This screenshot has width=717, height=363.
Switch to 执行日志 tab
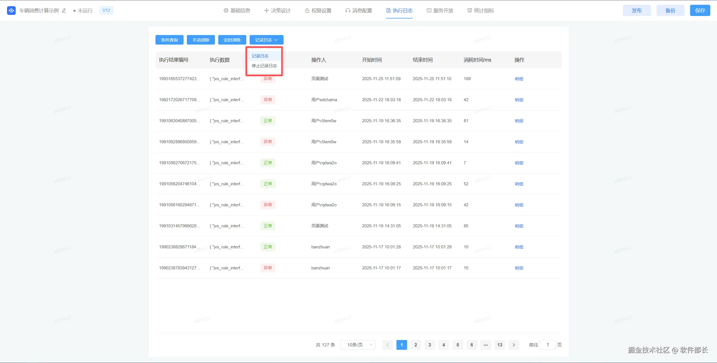[399, 11]
